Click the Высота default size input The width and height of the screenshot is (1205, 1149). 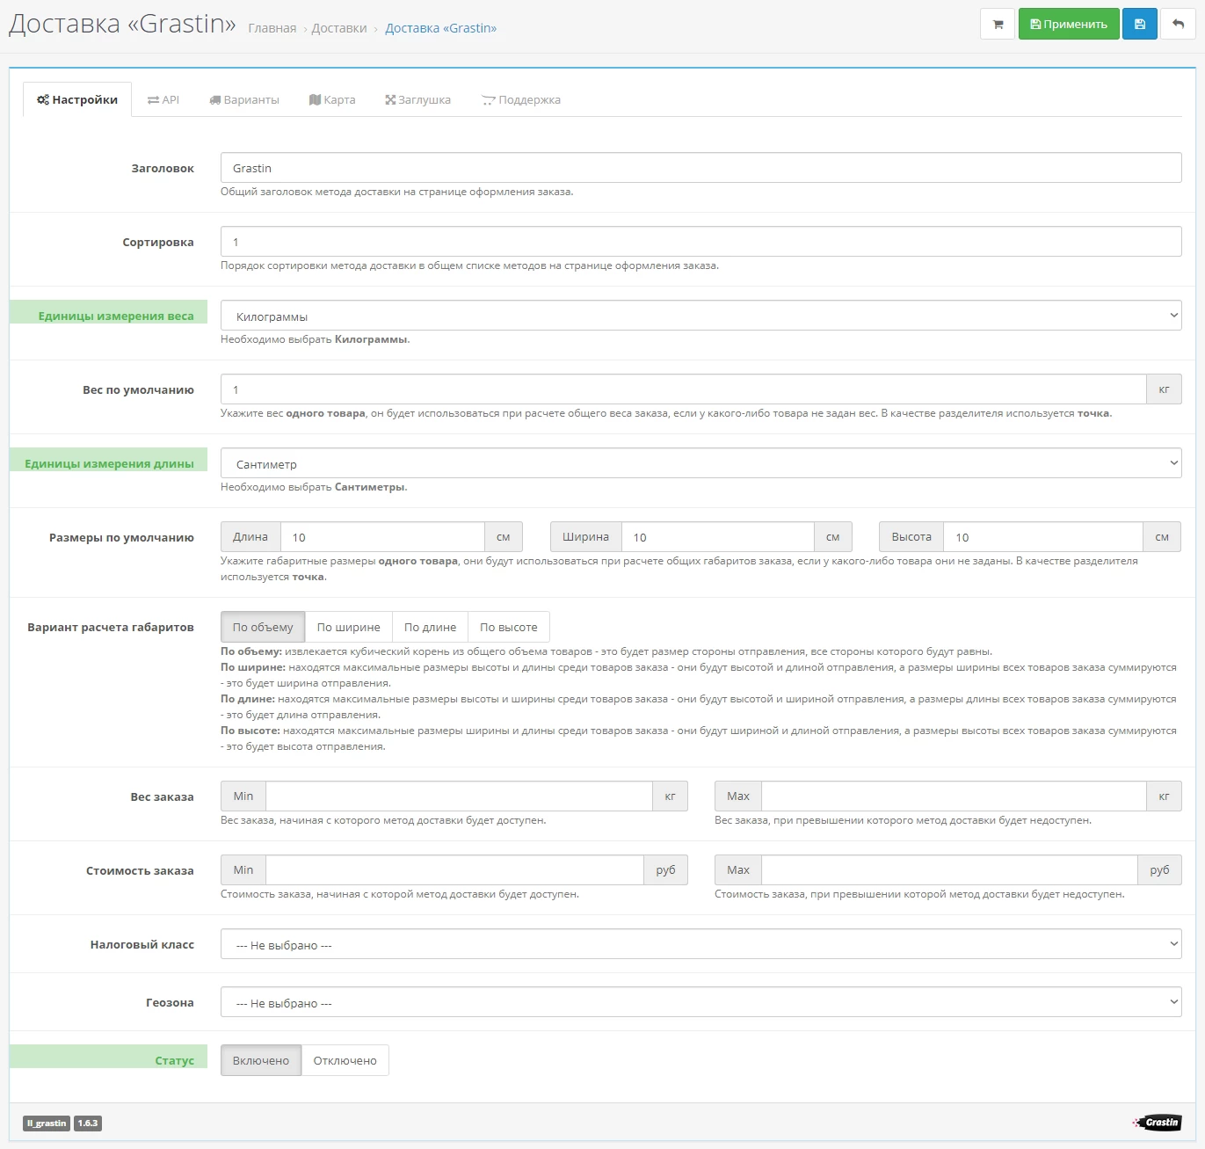tap(1043, 537)
